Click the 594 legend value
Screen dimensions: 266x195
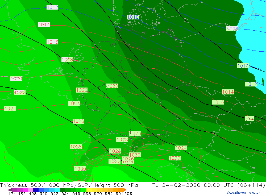point(120,193)
